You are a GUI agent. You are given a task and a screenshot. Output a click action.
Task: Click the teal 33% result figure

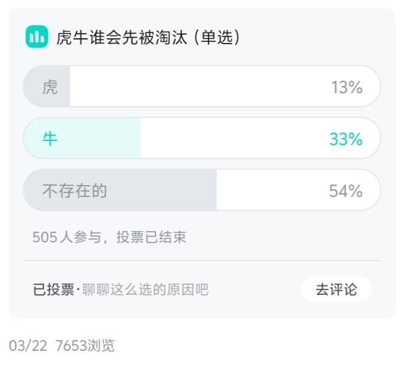[346, 139]
